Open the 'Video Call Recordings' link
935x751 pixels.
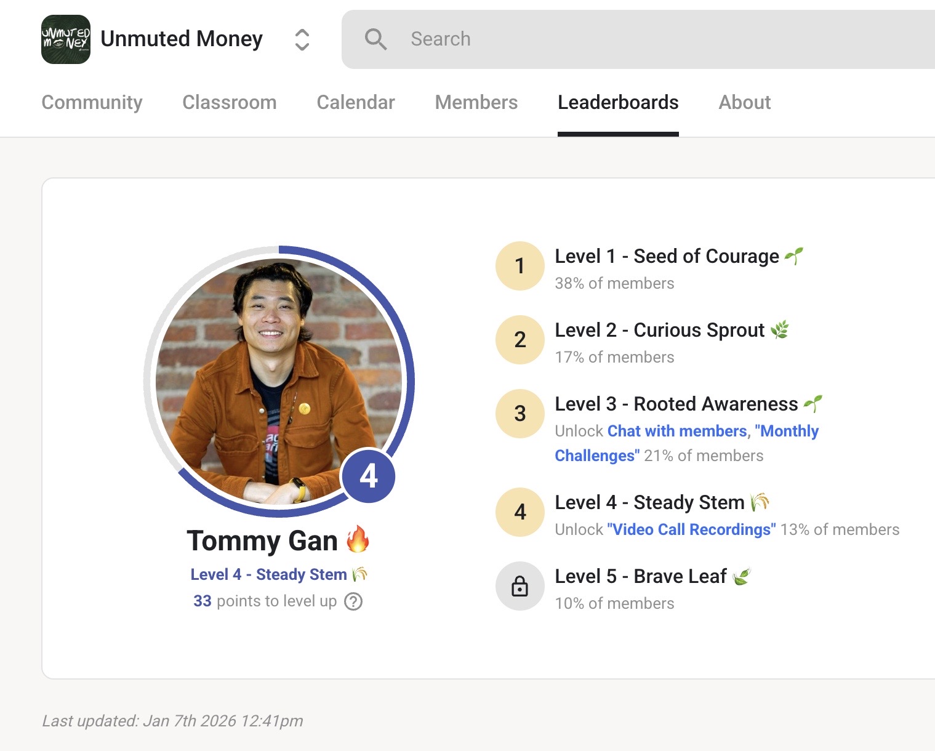pos(691,529)
